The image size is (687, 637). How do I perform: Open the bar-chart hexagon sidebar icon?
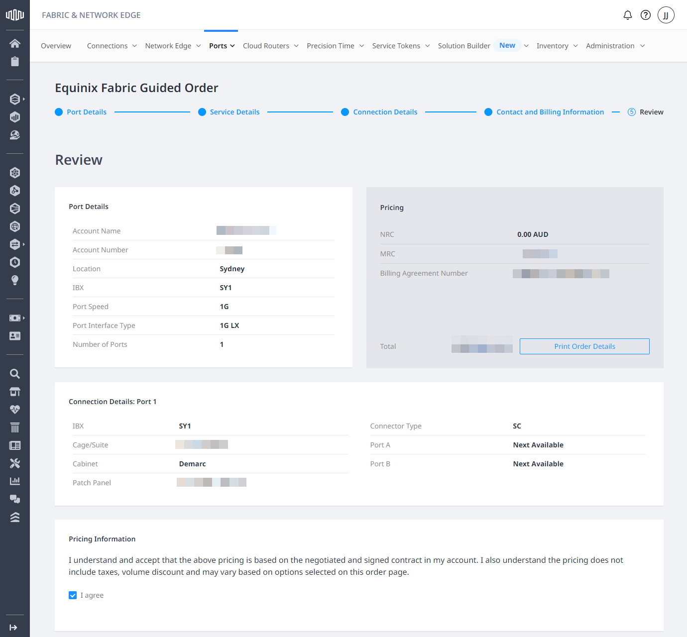tap(15, 117)
